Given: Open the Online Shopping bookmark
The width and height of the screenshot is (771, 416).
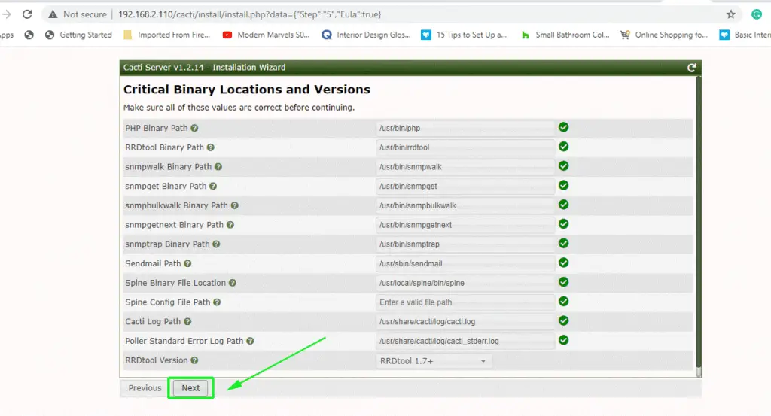Looking at the screenshot, I should click(664, 35).
